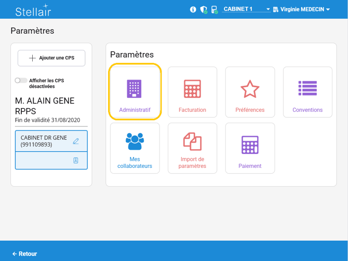Open Import de paramètres tile

[192, 148]
